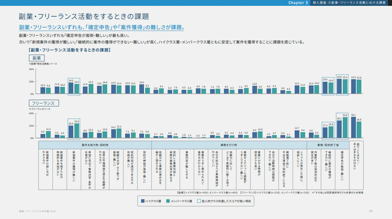
Task: Click the フリーランス chart value 23.9
Action: 77,122
